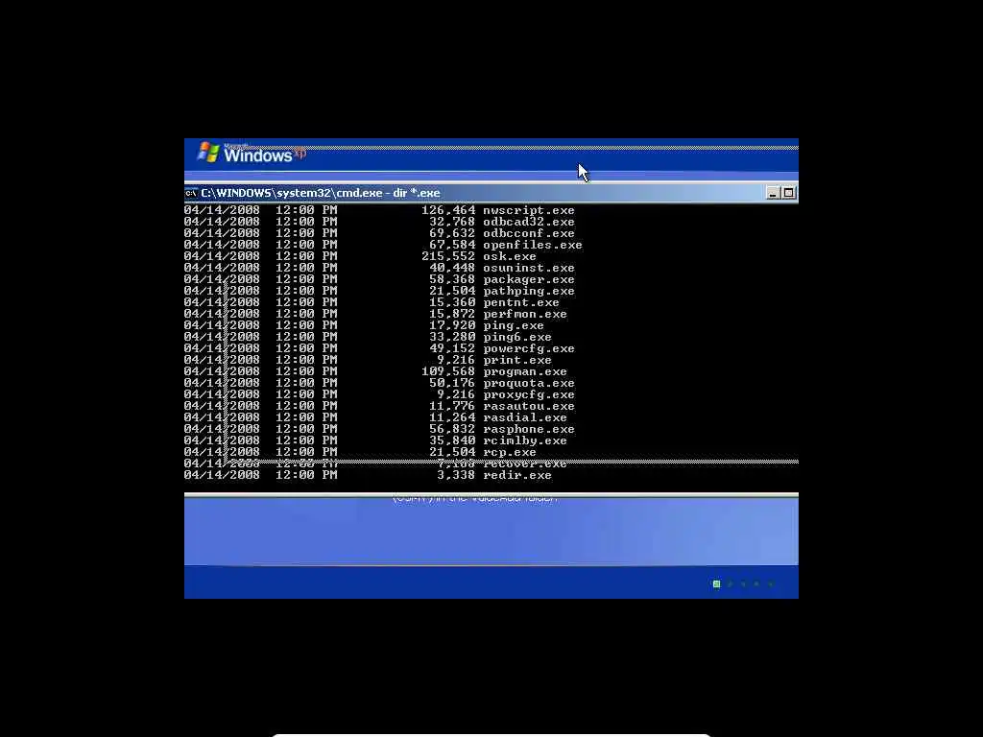Select the pathping.exe file name

click(x=529, y=291)
